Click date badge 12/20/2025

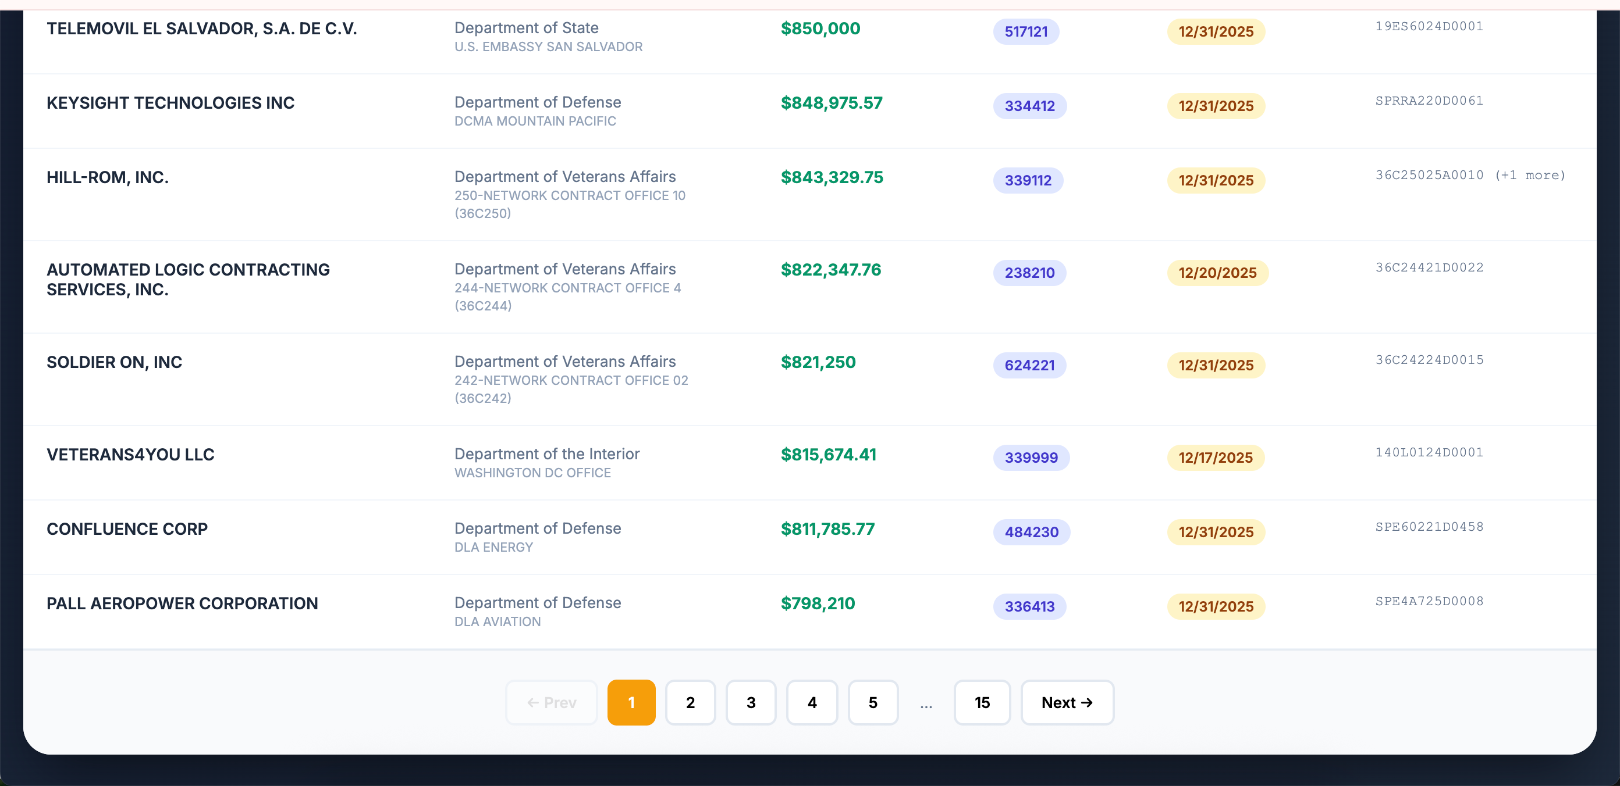point(1217,273)
